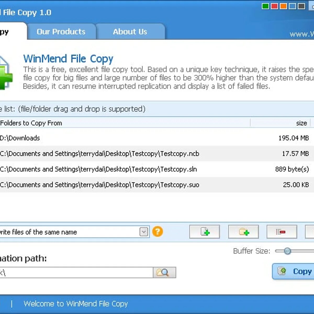
Task: Select the gray color theme swatch
Action: (301, 6)
